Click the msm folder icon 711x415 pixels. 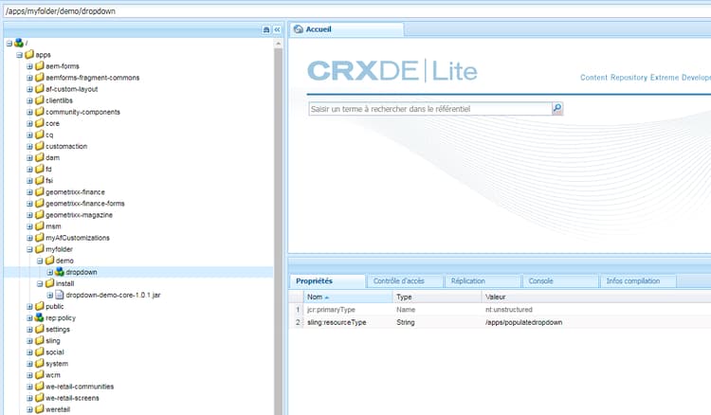pyautogui.click(x=40, y=226)
